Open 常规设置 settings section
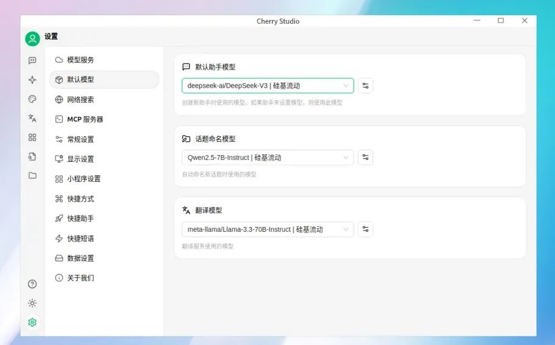 104,139
